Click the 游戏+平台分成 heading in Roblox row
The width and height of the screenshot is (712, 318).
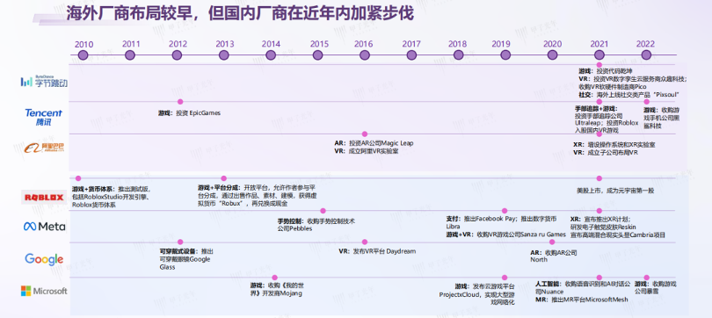click(219, 187)
